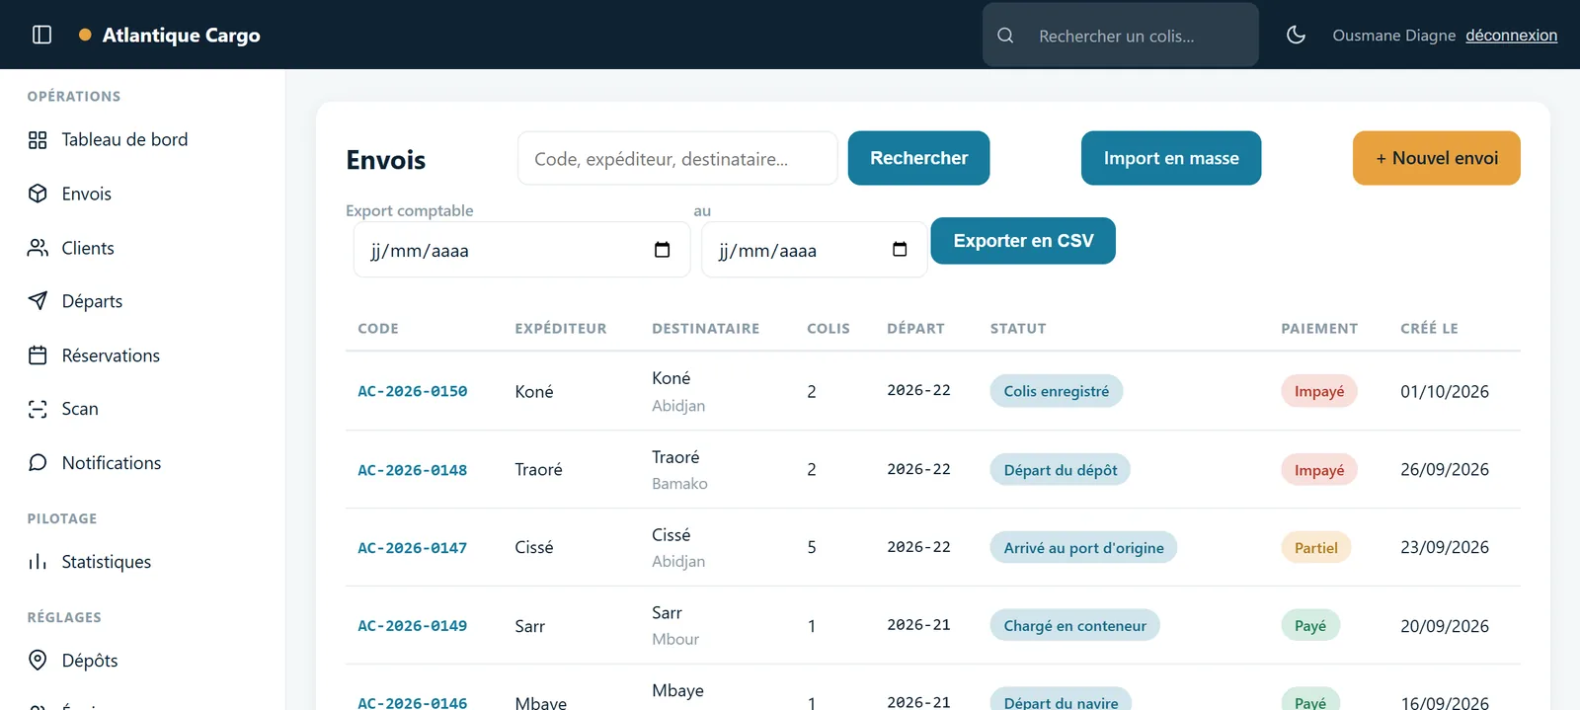Image resolution: width=1580 pixels, height=710 pixels.
Task: Focus the Rechercher un colis search field
Action: [1121, 36]
